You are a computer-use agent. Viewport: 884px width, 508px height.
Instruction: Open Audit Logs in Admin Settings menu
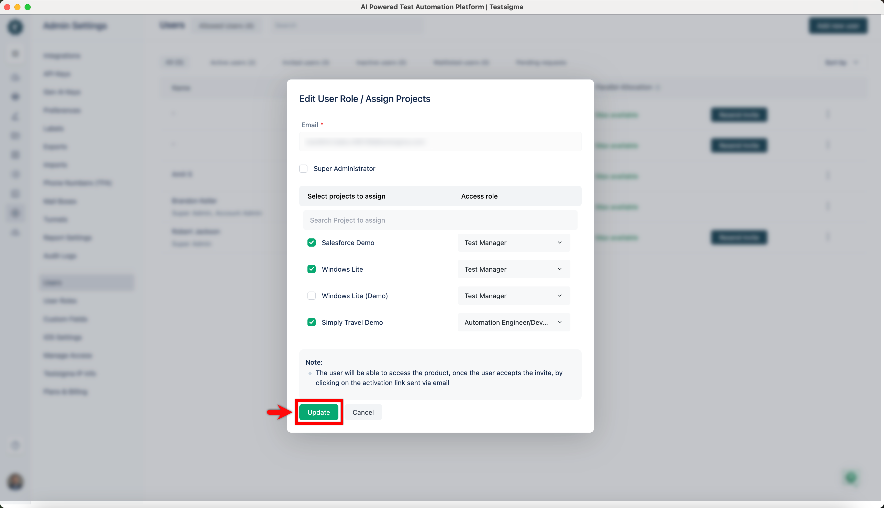[x=60, y=256]
